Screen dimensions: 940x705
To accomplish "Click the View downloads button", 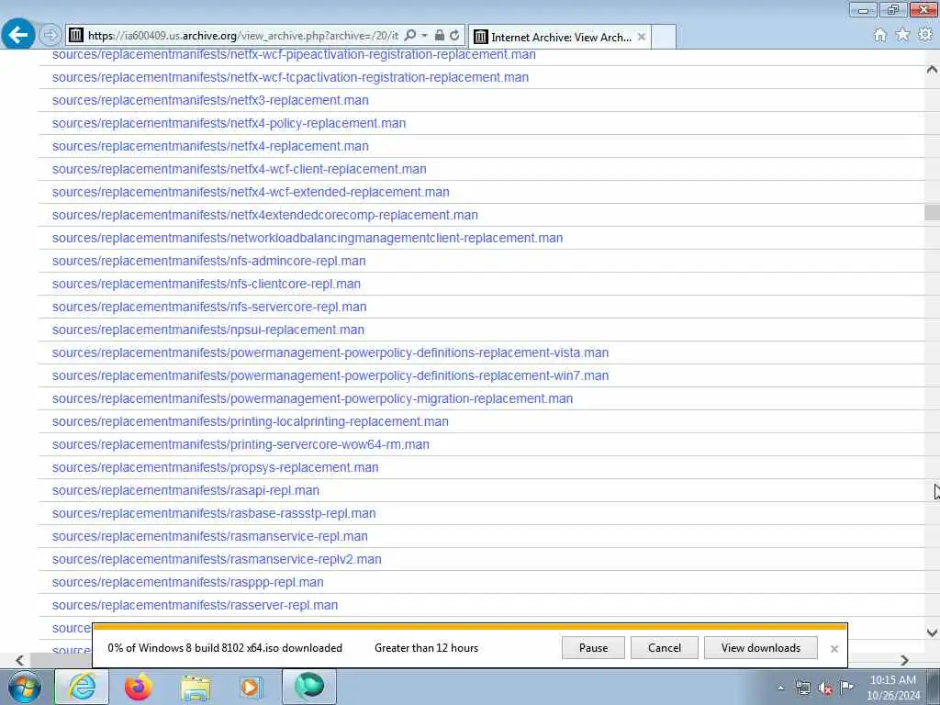I will (x=761, y=648).
